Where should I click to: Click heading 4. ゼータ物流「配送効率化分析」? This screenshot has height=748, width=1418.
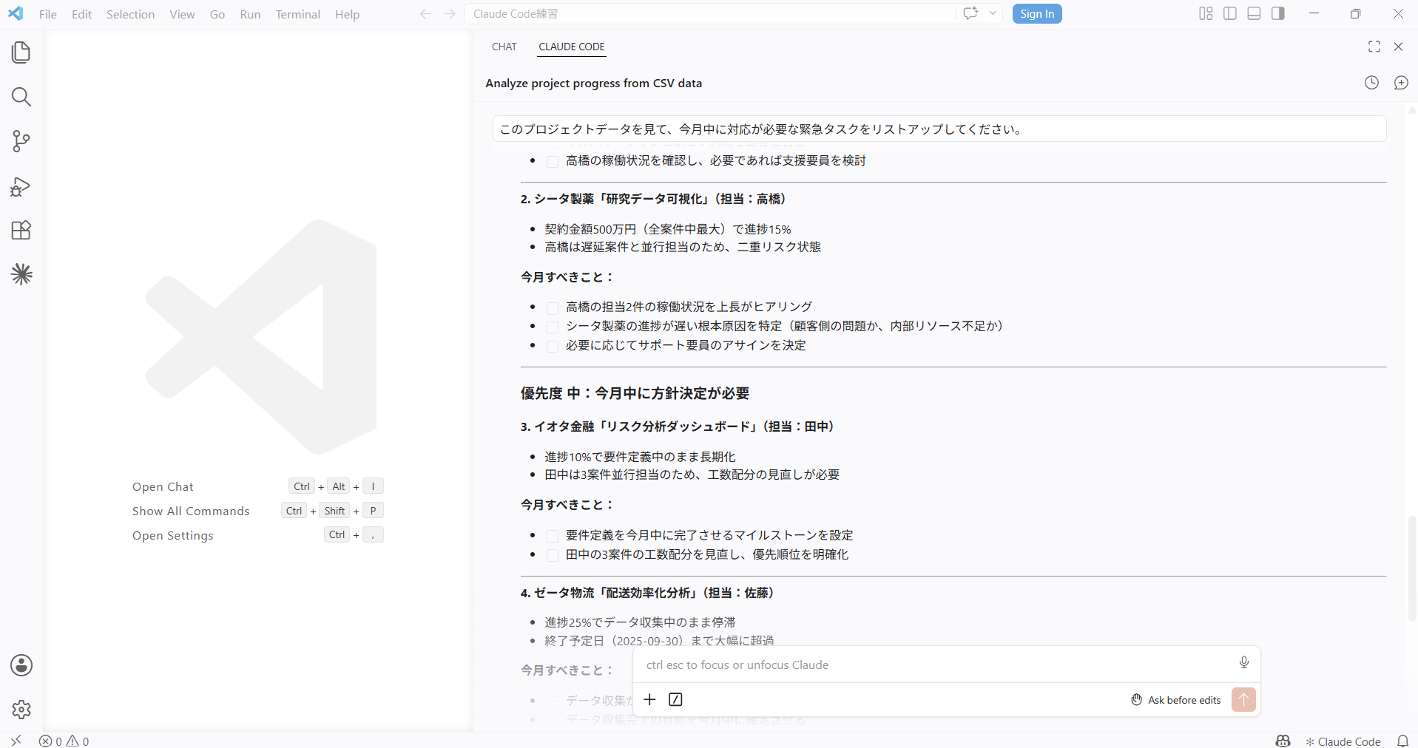tap(649, 593)
